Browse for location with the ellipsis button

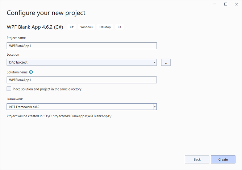pyautogui.click(x=166, y=63)
